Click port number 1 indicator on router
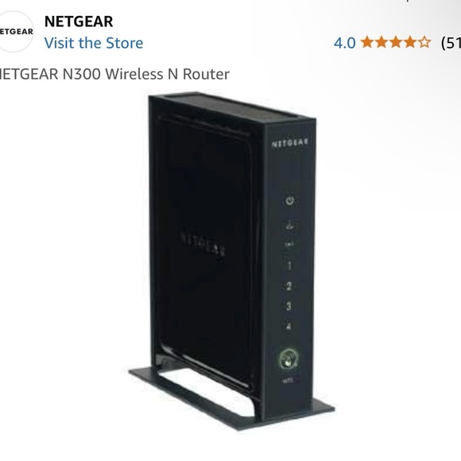This screenshot has height=461, width=461. click(289, 266)
